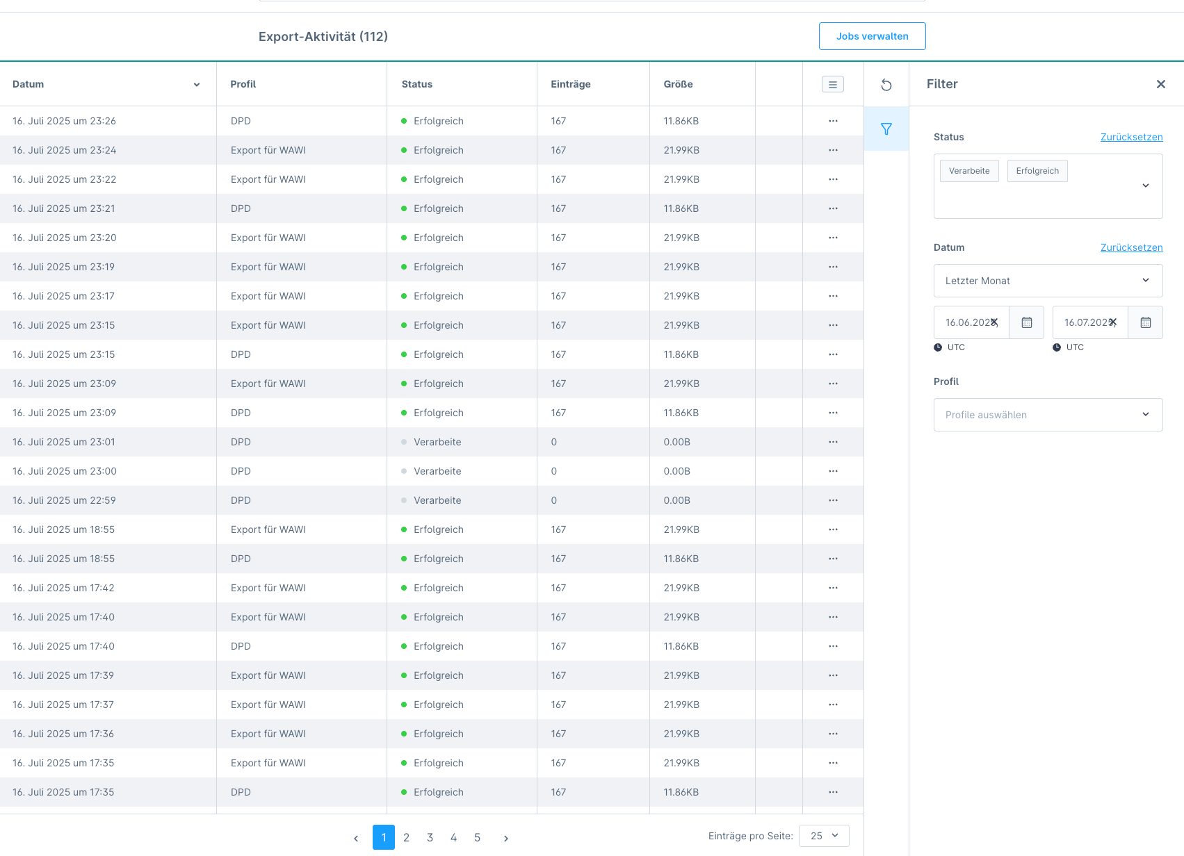
Task: Clear the end date 16.07 field
Action: [x=1113, y=322]
